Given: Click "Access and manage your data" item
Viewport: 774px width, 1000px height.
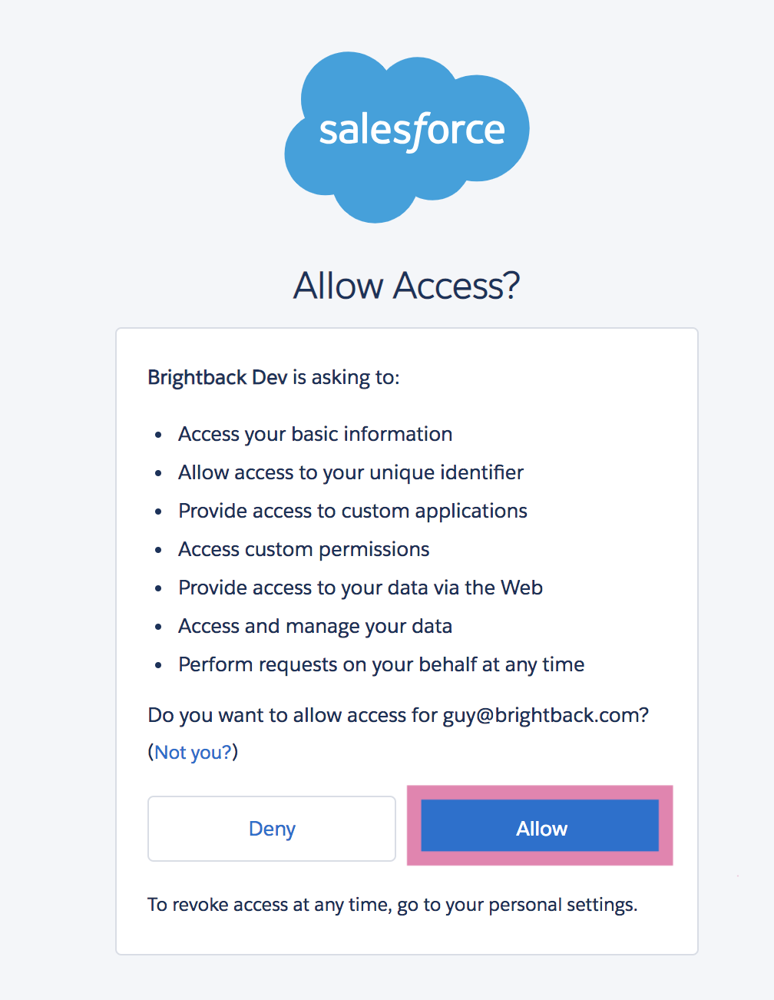Looking at the screenshot, I should point(315,626).
